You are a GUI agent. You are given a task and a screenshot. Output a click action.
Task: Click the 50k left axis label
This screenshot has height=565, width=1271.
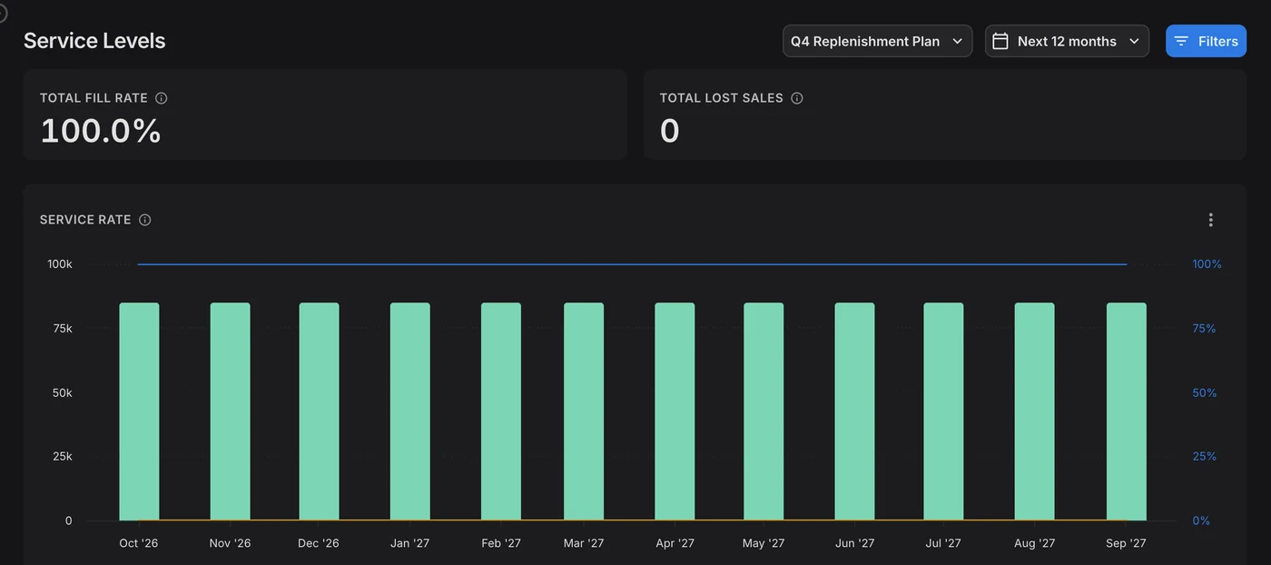point(63,393)
